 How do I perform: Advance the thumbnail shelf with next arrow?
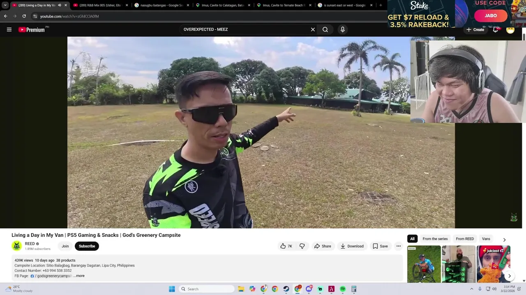(x=509, y=276)
